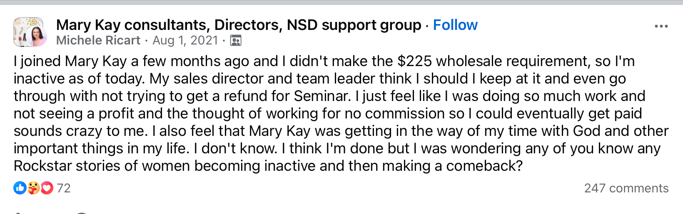Open the Aug 1, 2021 post timestamp

tap(185, 40)
